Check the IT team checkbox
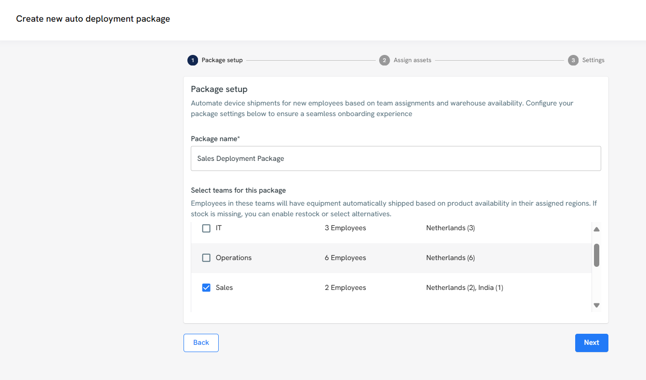 tap(206, 228)
